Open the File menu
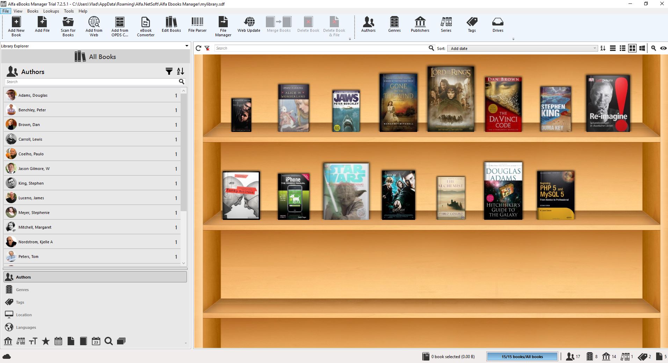This screenshot has height=363, width=668. (x=6, y=11)
